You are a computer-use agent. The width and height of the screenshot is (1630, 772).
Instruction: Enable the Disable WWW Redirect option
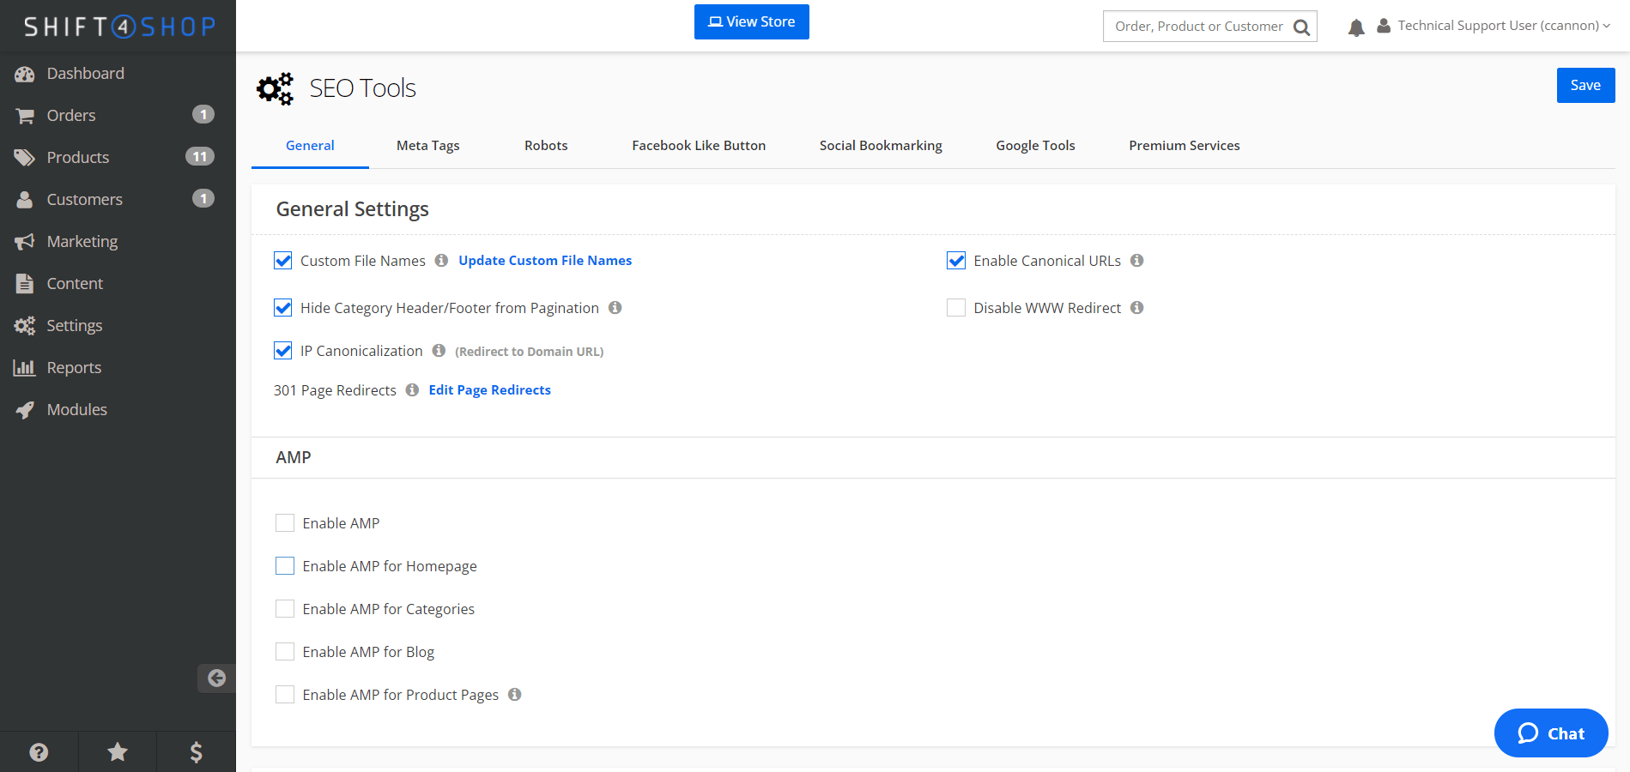click(955, 307)
